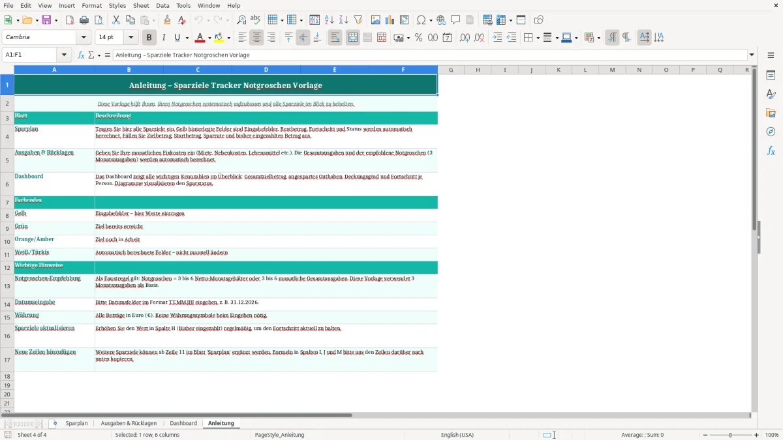Open the sidebar Functions panel
783x440 pixels.
point(771,151)
